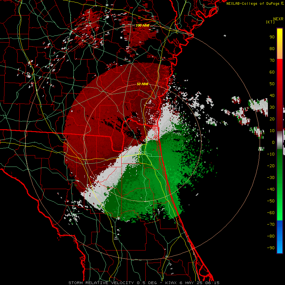Select the -50 value on velocity scale
The image size is (285, 285).
(x=271, y=201)
